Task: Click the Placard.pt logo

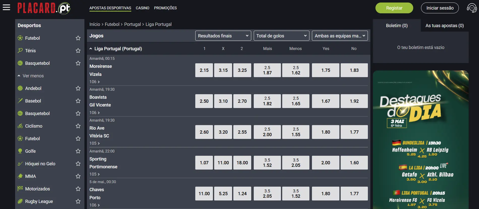Action: pyautogui.click(x=44, y=8)
